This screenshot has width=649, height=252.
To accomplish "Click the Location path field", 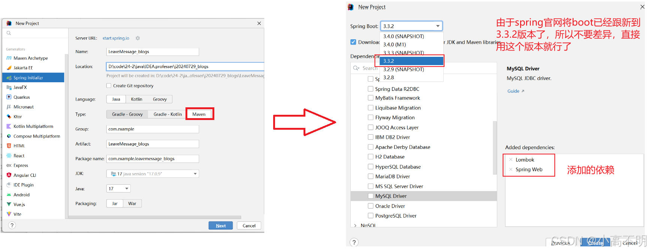I will pos(185,67).
